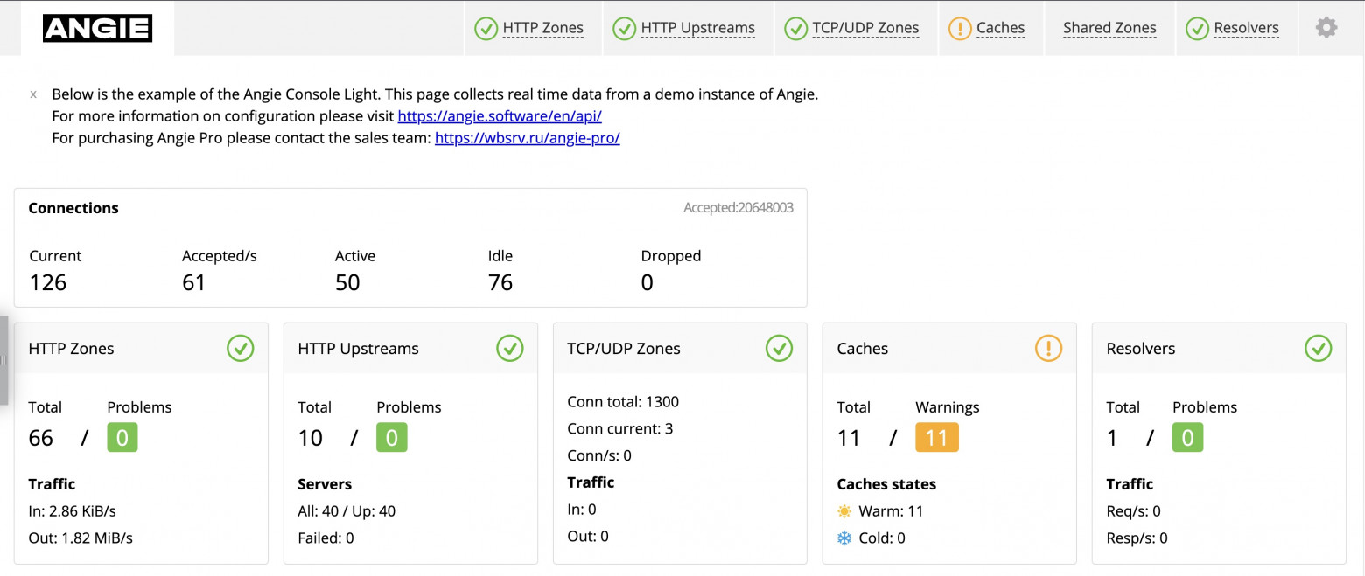Viewport: 1365px width, 576px height.
Task: Open the settings gear icon
Action: 1326,27
